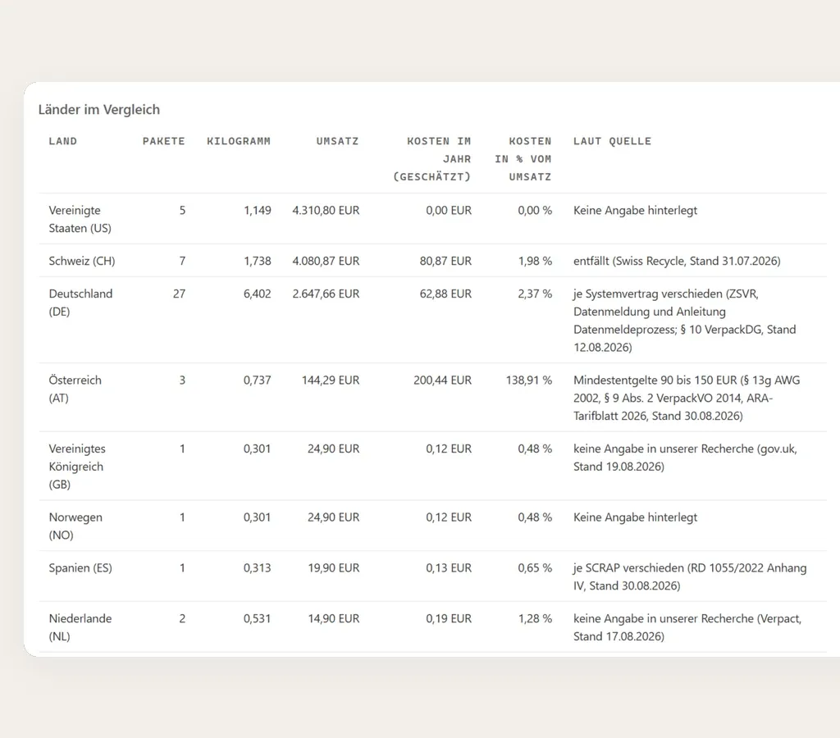Viewport: 840px width, 738px height.
Task: Select the weight value 6,402
Action: [x=257, y=294]
